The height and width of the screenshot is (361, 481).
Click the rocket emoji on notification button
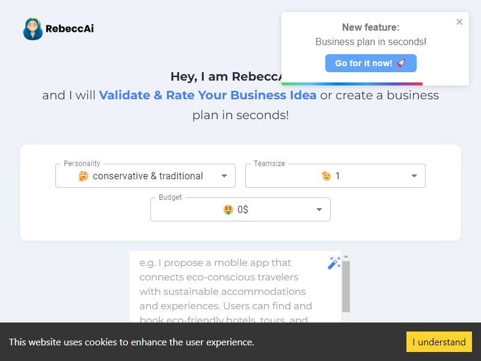(x=402, y=63)
